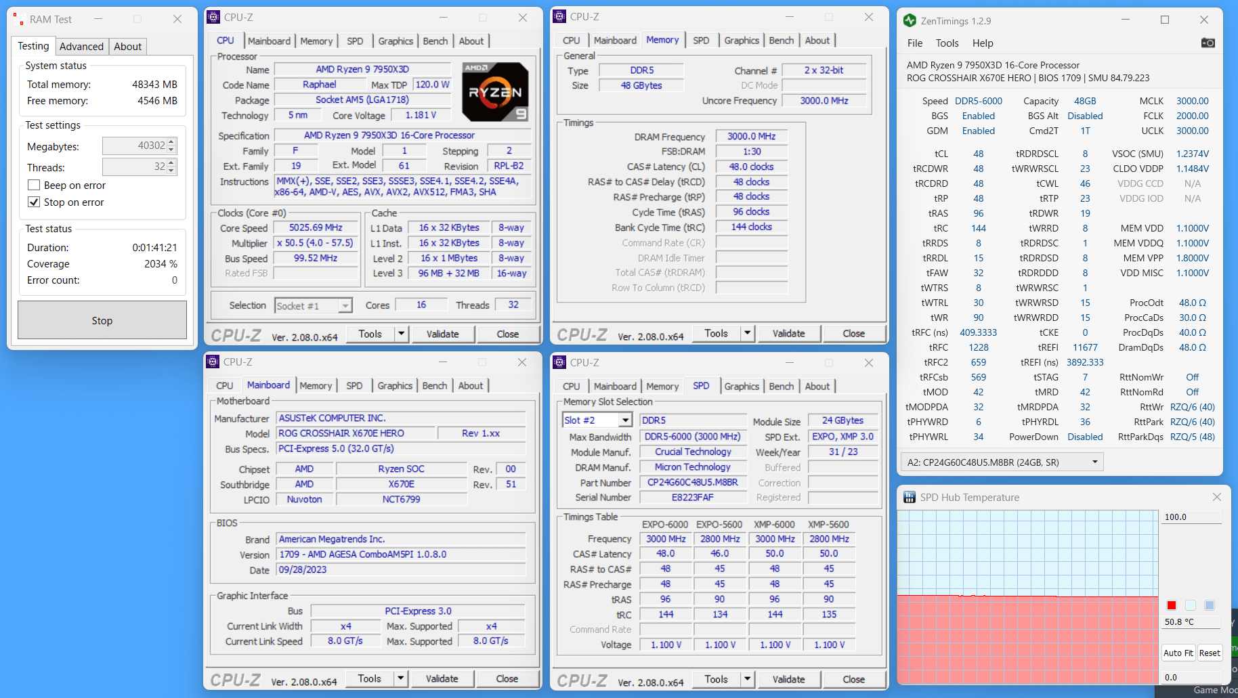Switch to the Advanced tab in RAM Test
This screenshot has height=698, width=1238.
81,46
